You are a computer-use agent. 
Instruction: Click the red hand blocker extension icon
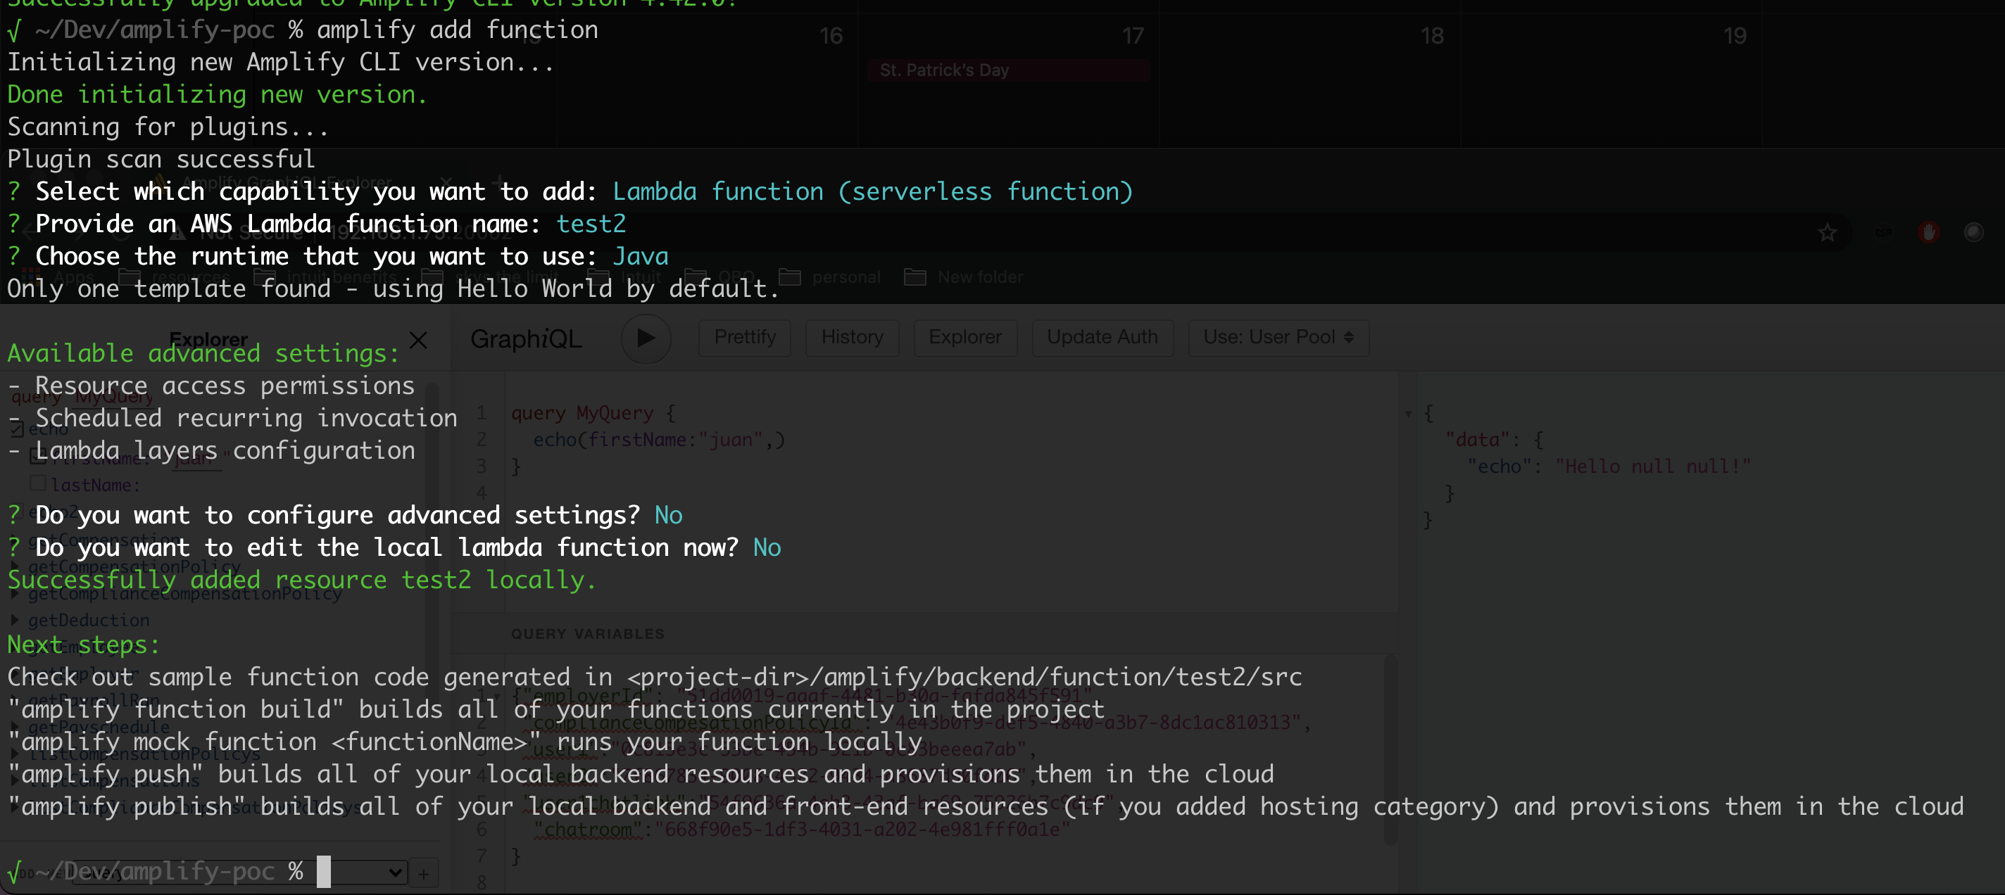1928,231
